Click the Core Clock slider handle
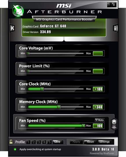Image resolution: width=126 pixels, height=157 pixels. coord(42,89)
